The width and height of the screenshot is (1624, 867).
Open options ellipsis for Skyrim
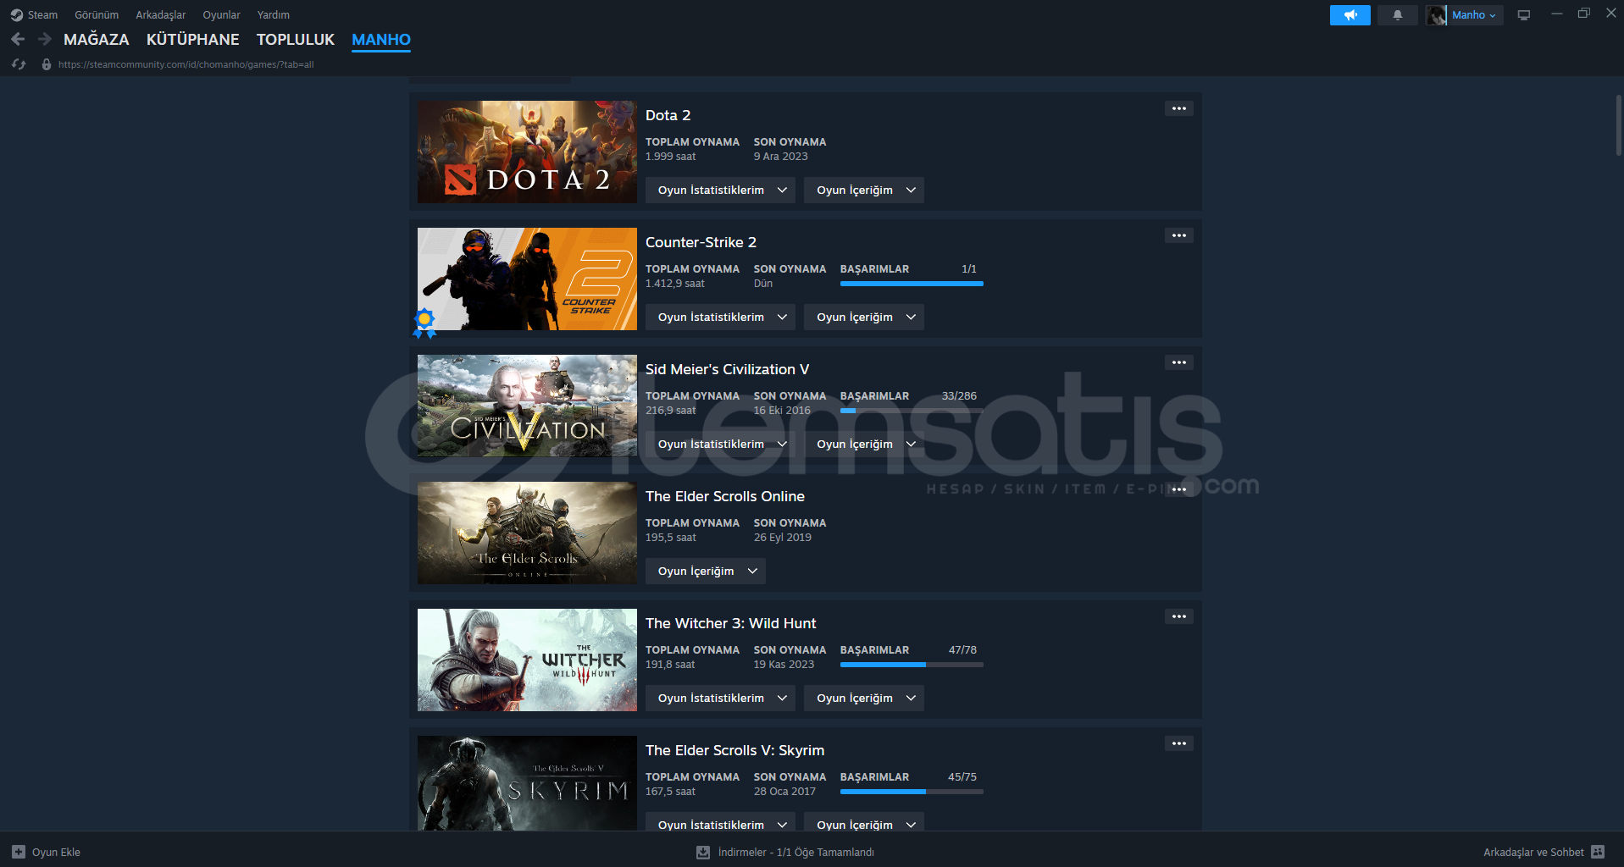(1179, 743)
